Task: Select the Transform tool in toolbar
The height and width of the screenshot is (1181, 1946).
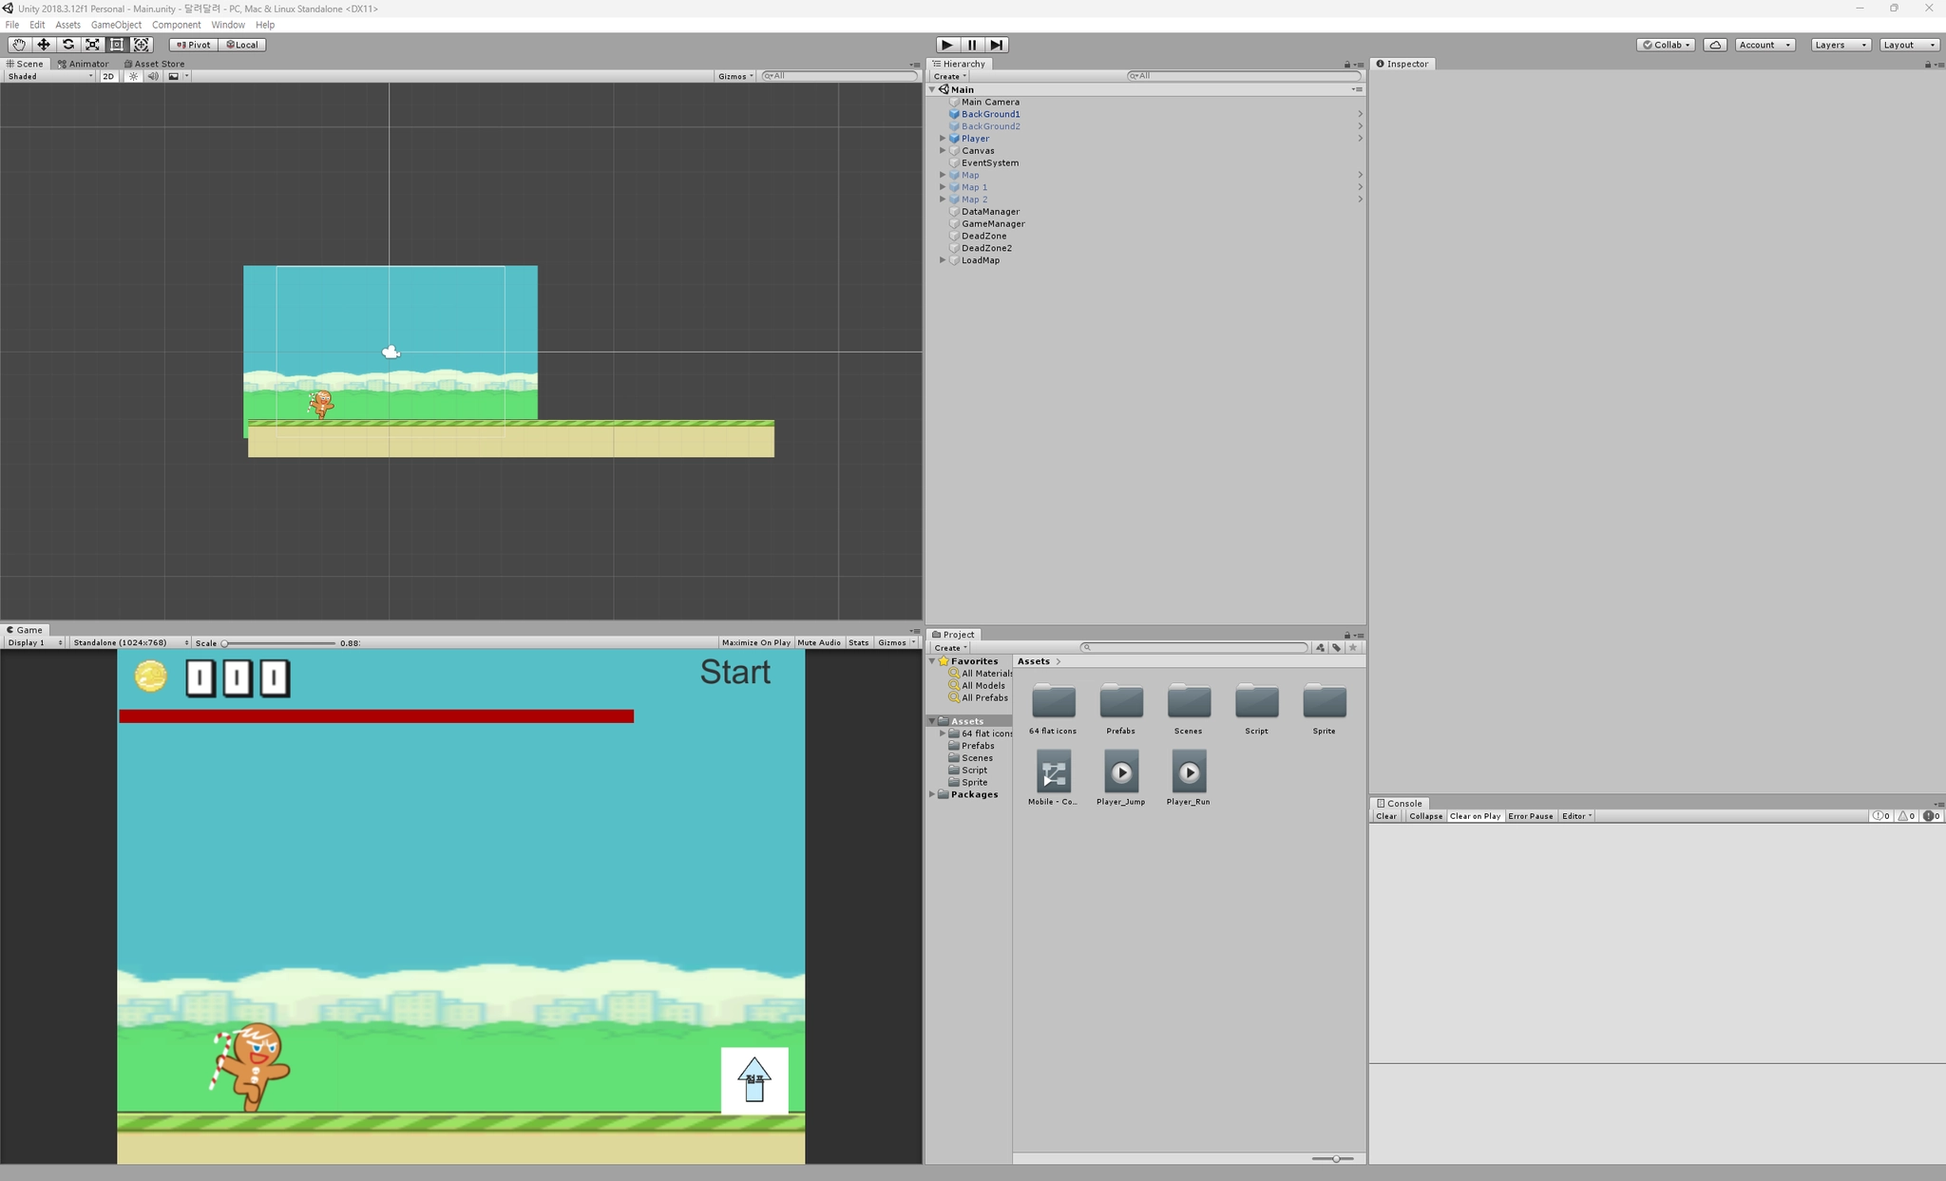Action: (x=142, y=45)
